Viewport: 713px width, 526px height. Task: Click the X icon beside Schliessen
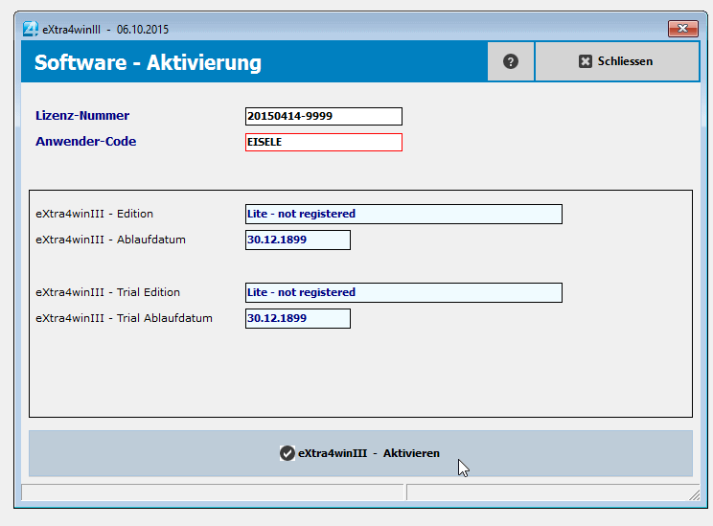(x=586, y=61)
